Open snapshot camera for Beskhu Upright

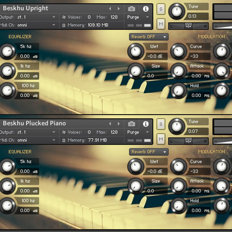[x=131, y=9]
